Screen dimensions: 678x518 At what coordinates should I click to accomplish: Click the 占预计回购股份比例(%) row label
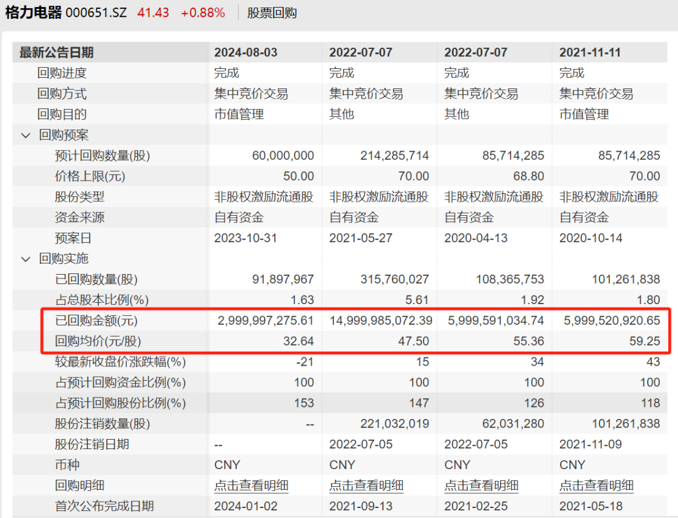120,403
